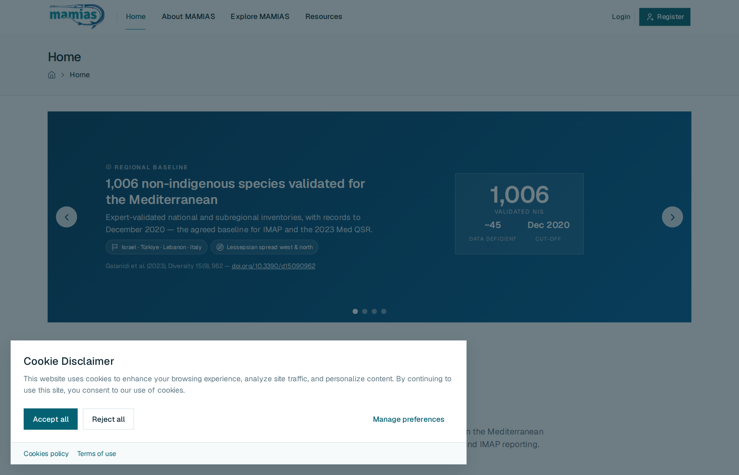Open the About MAMIAS menu

point(188,16)
